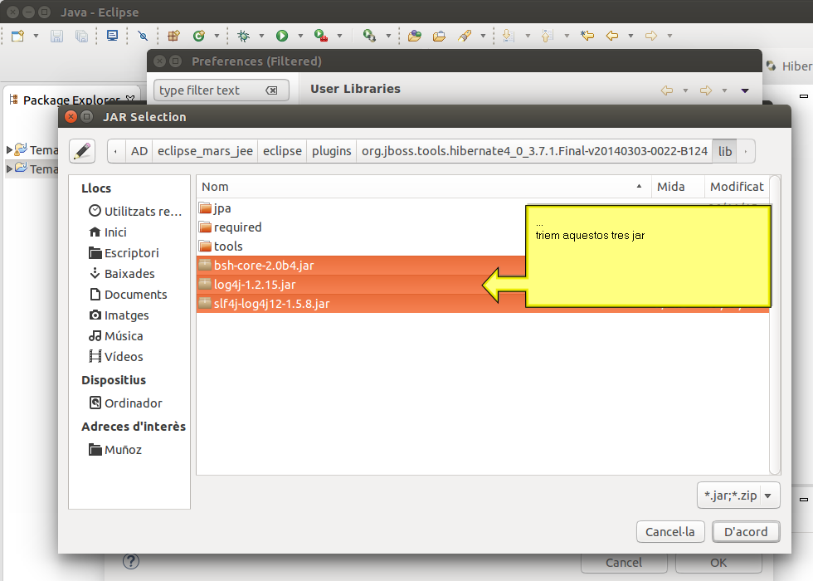Expand the second Tema project in Package Explorer
Screen dimensions: 813x581
9,168
